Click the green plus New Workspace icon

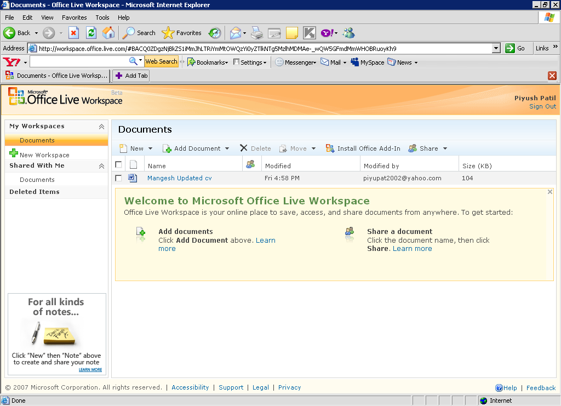click(x=14, y=153)
